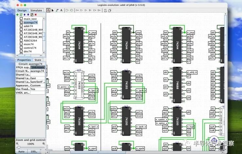
Task: Select the Text tool (A icon)
Action: [61, 10]
